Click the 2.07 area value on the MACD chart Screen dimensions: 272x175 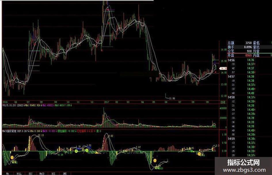tap(138, 147)
